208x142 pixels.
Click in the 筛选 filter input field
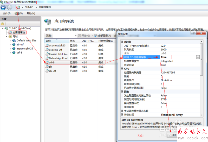[63, 36]
